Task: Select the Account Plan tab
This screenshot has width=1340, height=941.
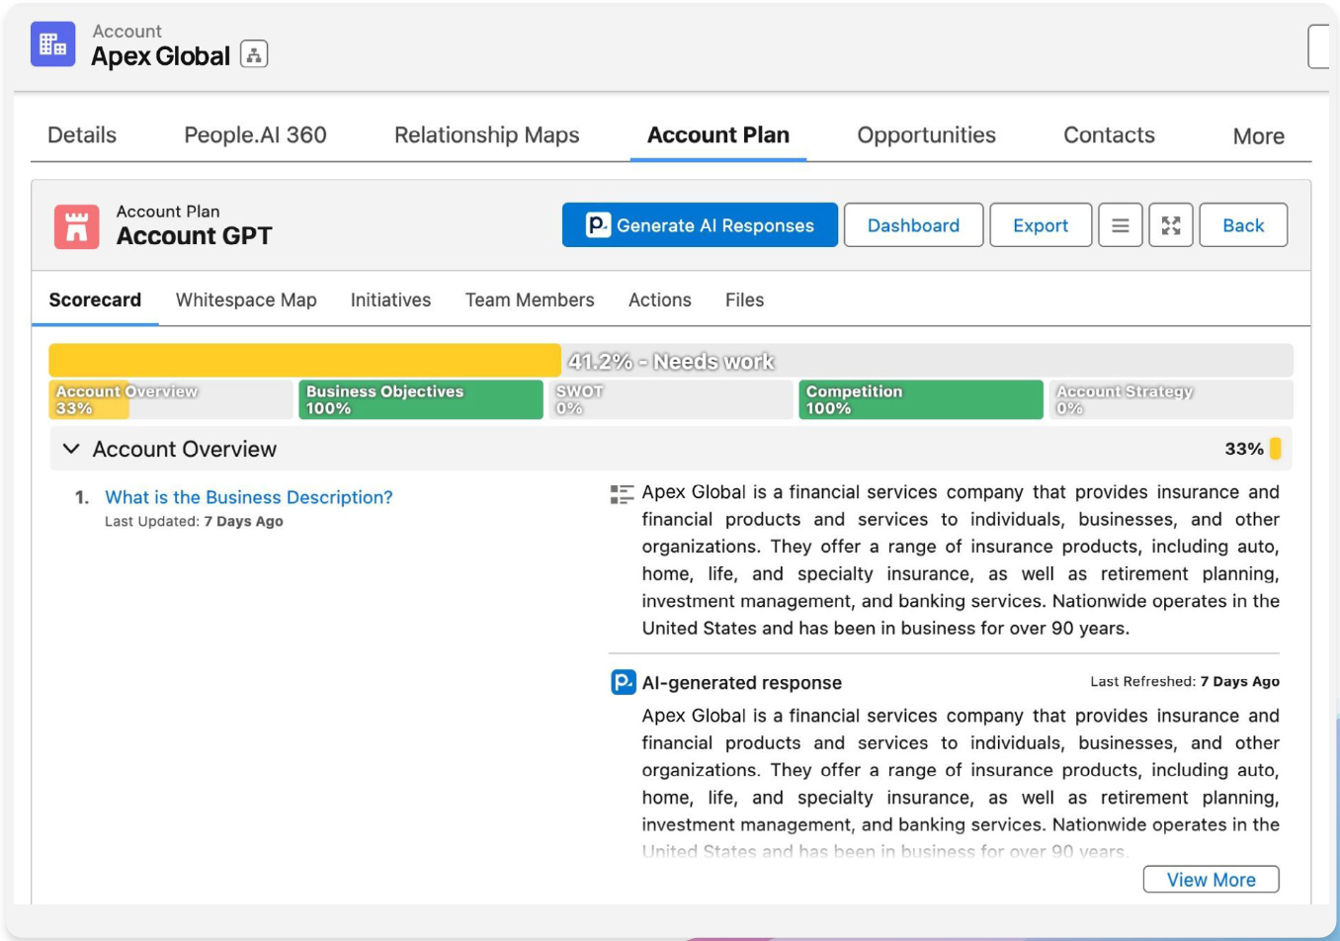Action: click(x=718, y=135)
